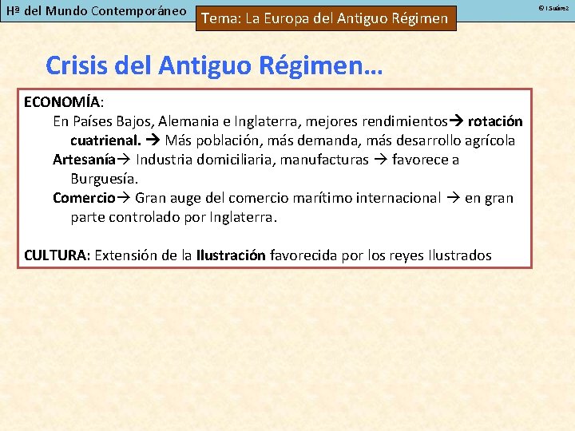The width and height of the screenshot is (575, 431).
Task: Click the bold word 'Ilustración'
Action: [x=231, y=255]
